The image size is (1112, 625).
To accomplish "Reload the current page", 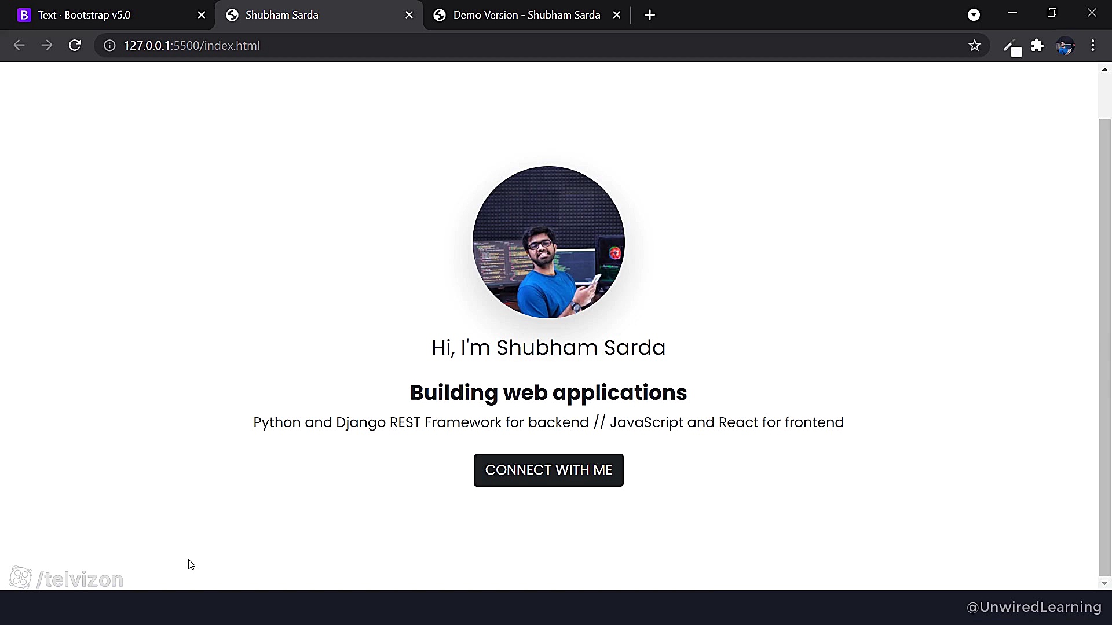I will tap(75, 45).
